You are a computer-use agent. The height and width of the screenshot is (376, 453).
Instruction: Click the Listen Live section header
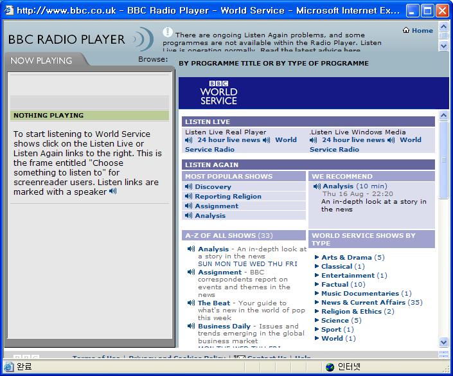pyautogui.click(x=308, y=121)
